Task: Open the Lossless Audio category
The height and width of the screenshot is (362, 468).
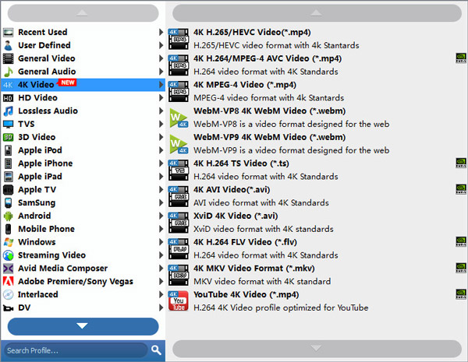Action: (83, 111)
